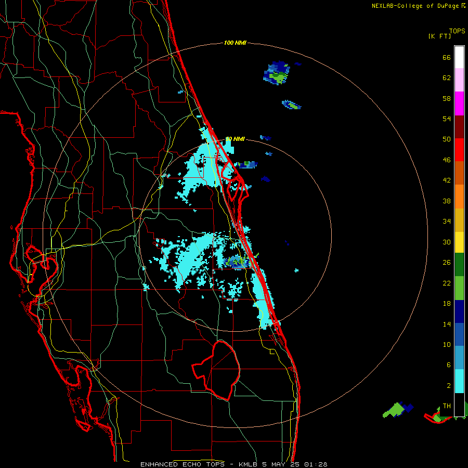The width and height of the screenshot is (468, 468).
Task: Select the light green legend band
Action: click(x=459, y=288)
